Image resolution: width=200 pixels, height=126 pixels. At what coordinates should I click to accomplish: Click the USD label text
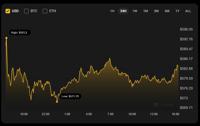tap(15, 11)
